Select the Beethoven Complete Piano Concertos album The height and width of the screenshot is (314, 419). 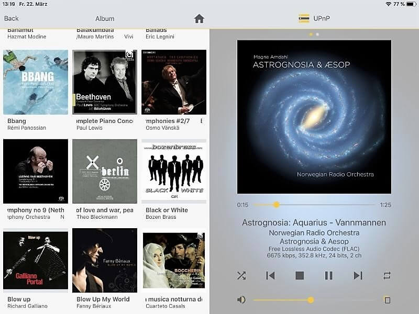click(104, 81)
